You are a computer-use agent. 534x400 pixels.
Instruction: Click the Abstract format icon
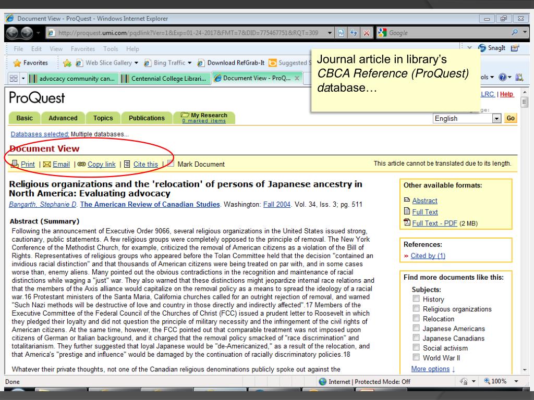[x=407, y=200]
